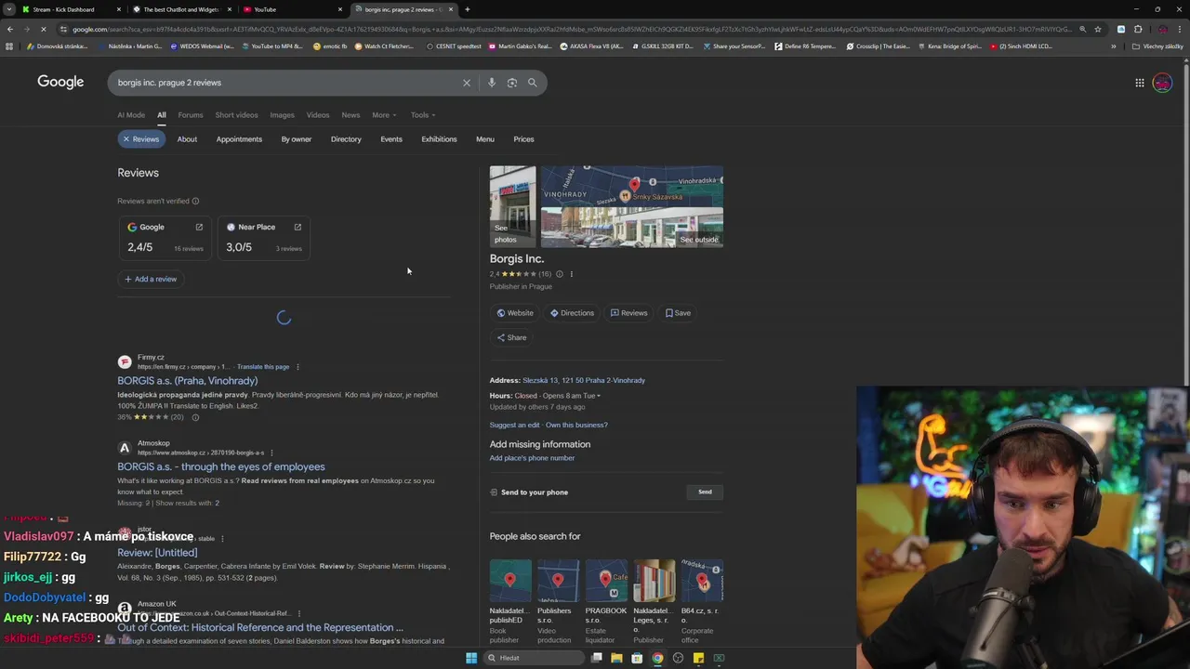Search by image with lens icon
Viewport: 1190px width, 669px height.
tap(512, 83)
